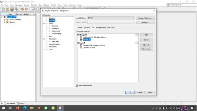Switch to the Run Tests tab
197x111 pixels.
111,27
